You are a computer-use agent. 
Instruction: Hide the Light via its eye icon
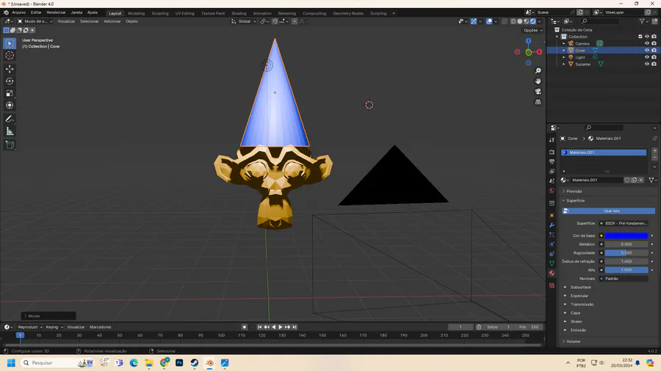pyautogui.click(x=646, y=57)
